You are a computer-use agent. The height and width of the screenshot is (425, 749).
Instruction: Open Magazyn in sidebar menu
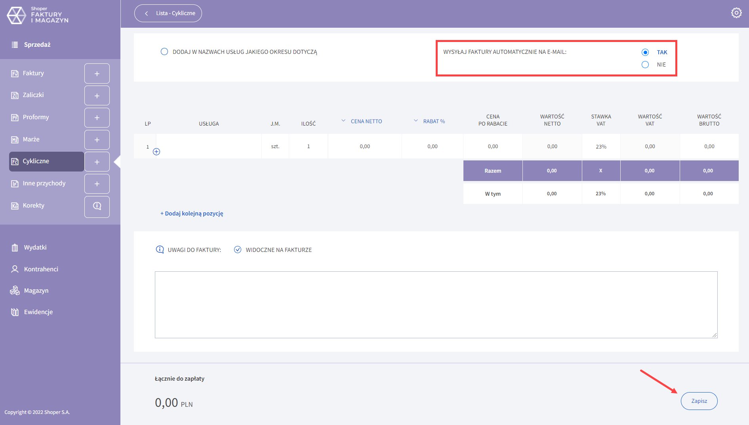click(x=36, y=290)
